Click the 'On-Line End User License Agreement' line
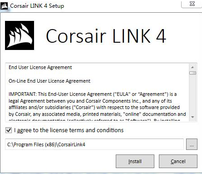The height and width of the screenshot is (174, 202). (x=49, y=81)
